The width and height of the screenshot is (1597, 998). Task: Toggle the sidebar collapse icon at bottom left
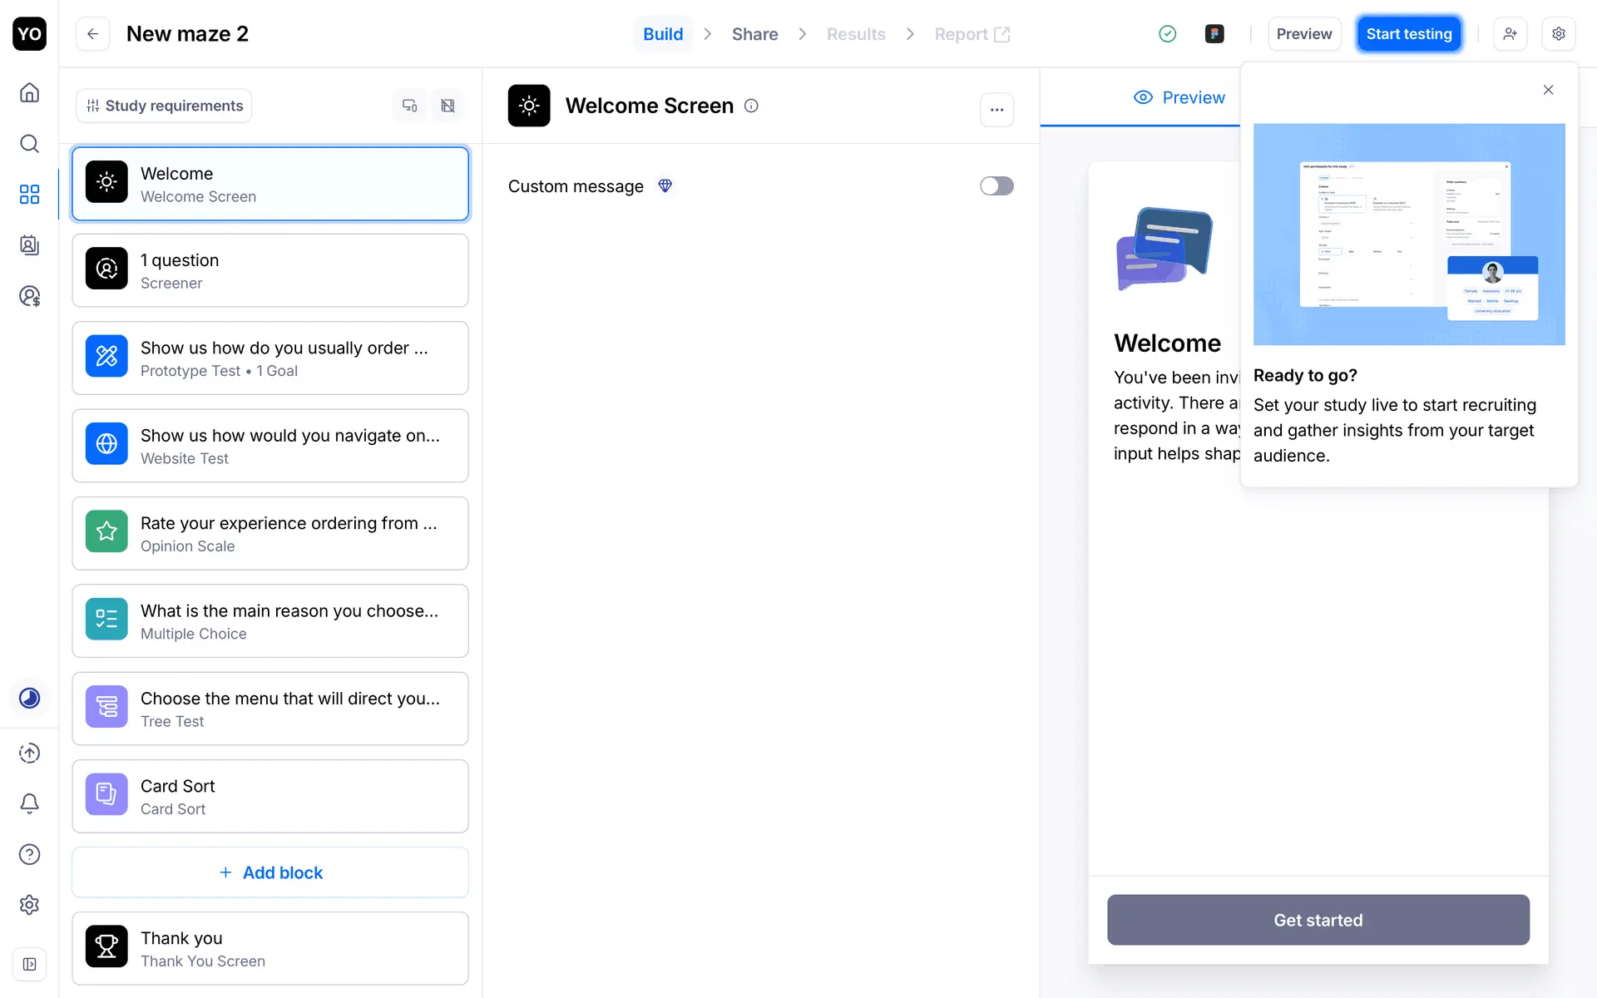coord(29,965)
